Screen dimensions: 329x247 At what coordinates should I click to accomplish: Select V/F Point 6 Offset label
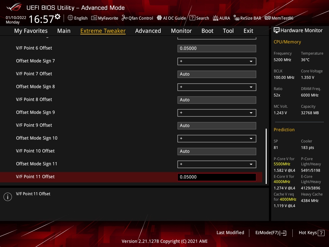pos(34,48)
